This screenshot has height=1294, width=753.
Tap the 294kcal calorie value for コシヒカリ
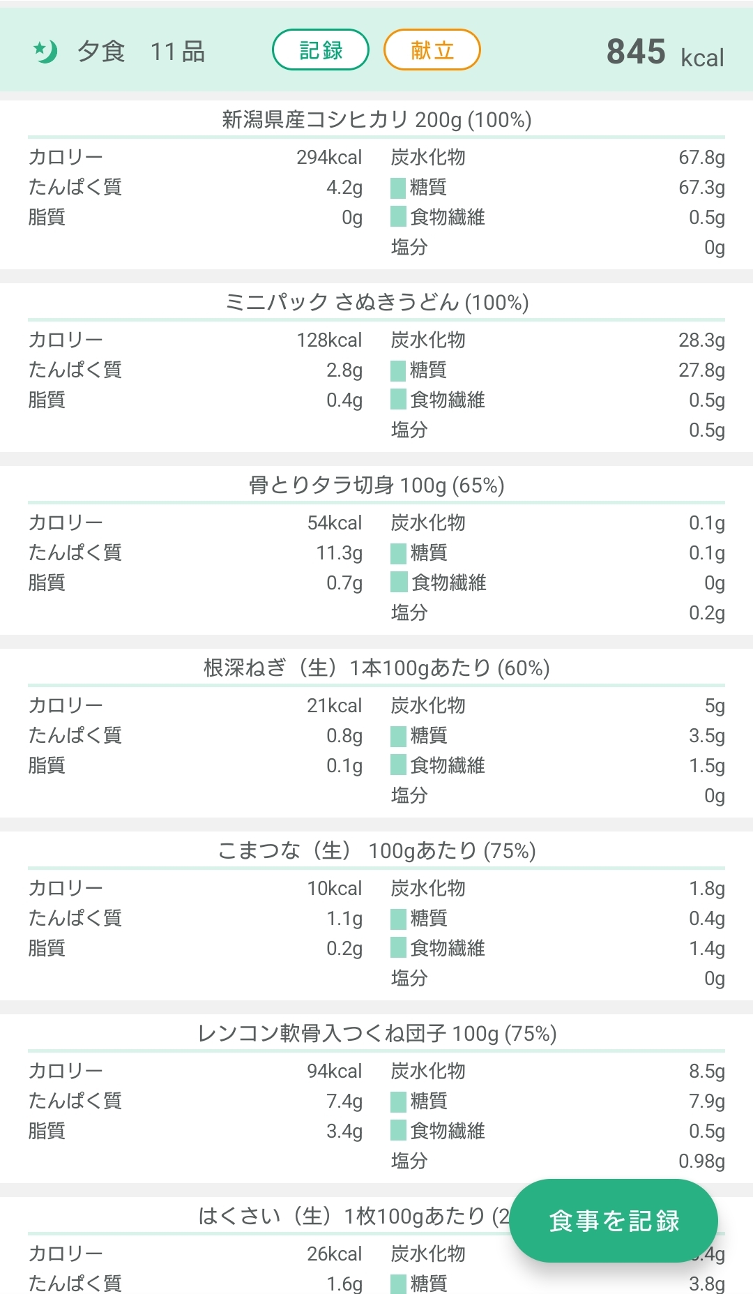[329, 158]
